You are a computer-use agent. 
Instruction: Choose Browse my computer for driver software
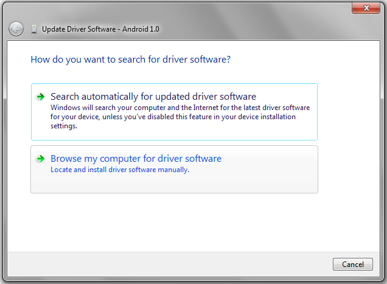tap(174, 169)
